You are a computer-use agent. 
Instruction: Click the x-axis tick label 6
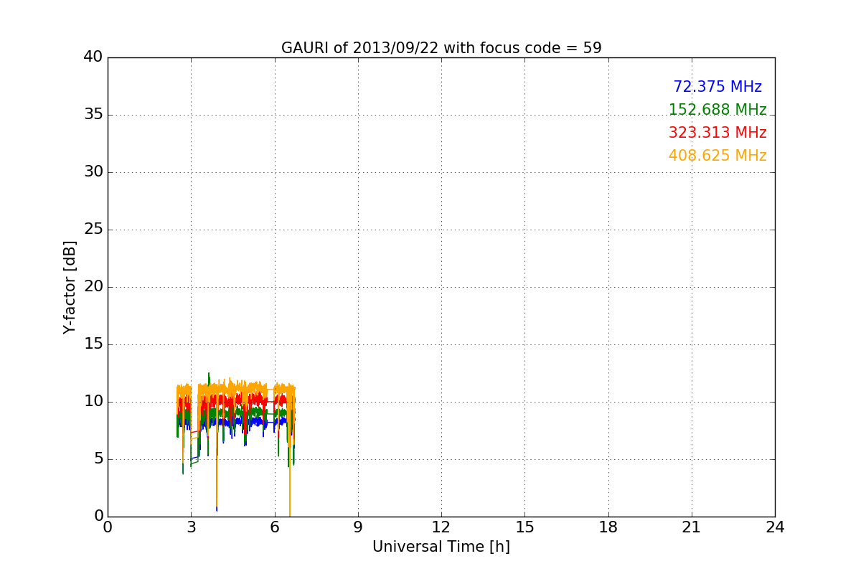click(275, 527)
